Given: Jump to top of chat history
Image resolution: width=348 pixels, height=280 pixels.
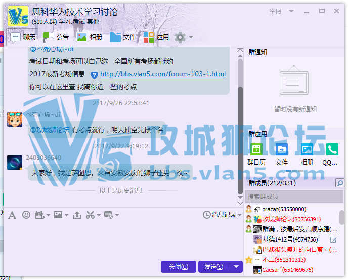Looking at the screenshot, I should [x=240, y=50].
